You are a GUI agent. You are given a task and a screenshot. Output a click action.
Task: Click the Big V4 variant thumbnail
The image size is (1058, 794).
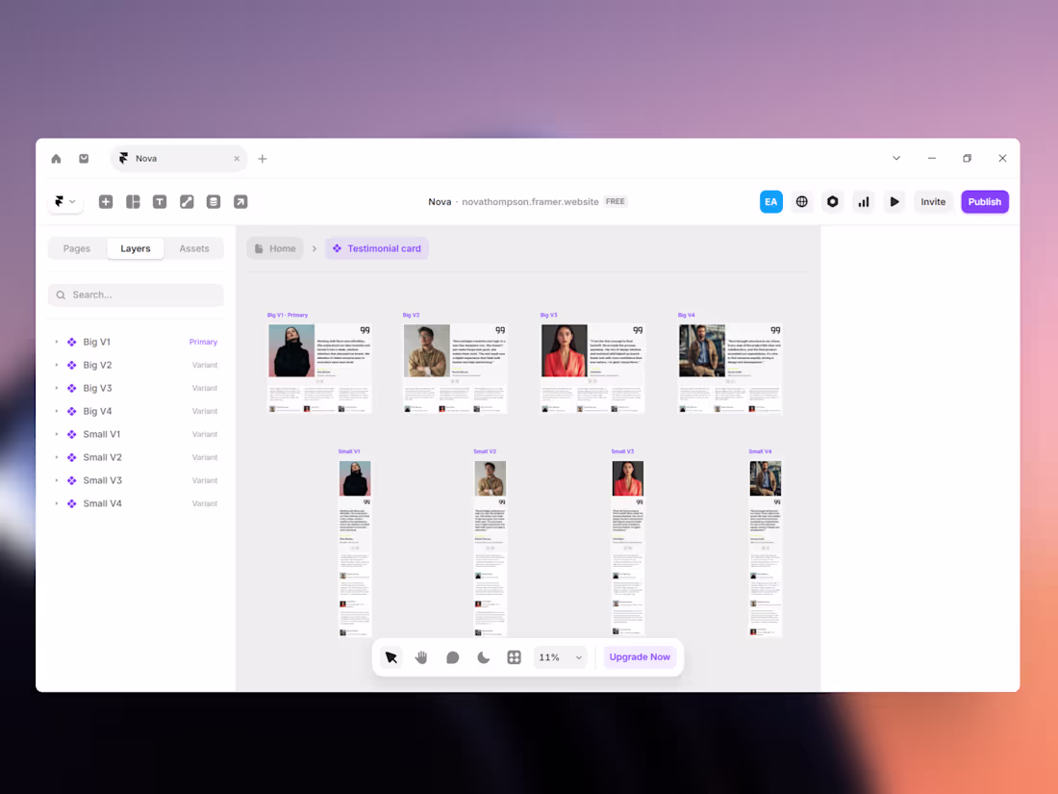pos(731,369)
